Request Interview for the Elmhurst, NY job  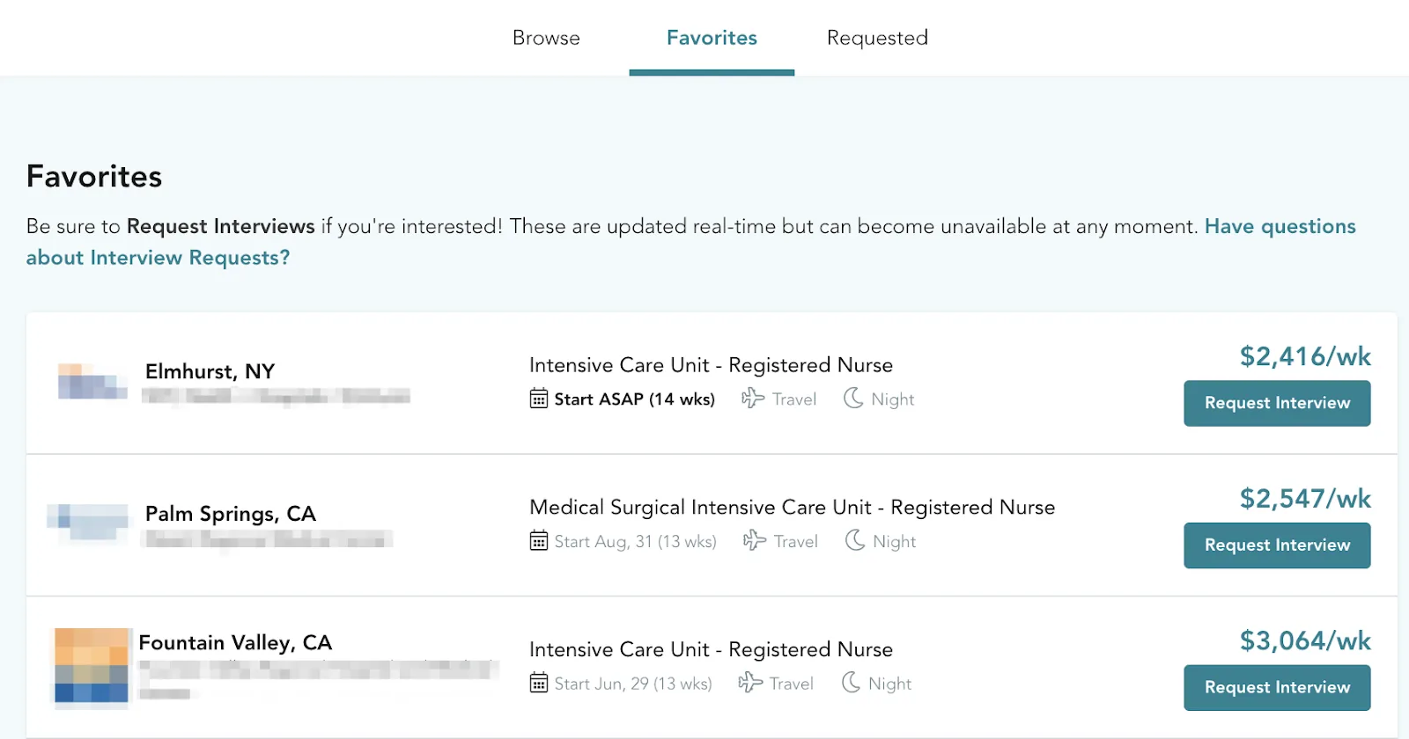point(1277,403)
